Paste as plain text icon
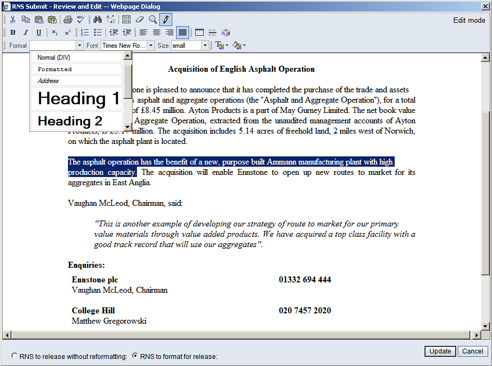The height and width of the screenshot is (366, 492). [x=52, y=20]
